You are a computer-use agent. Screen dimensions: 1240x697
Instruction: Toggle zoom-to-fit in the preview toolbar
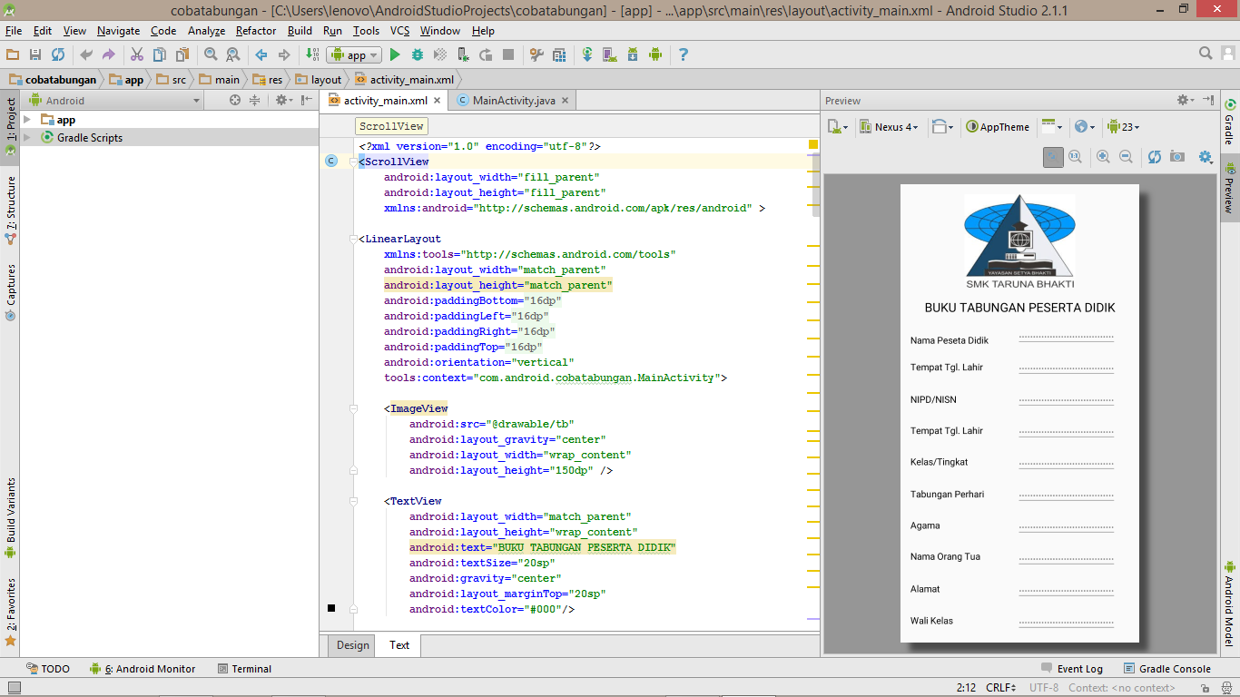pos(1053,157)
